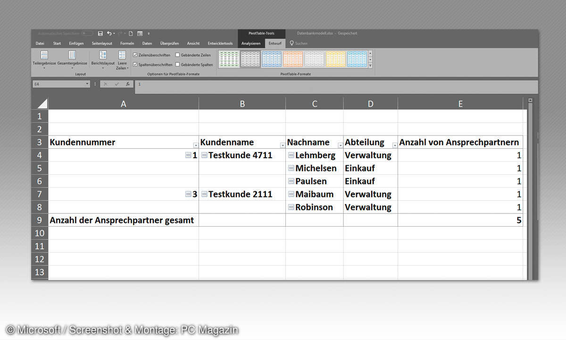Collapse customer number 1 group
The height and width of the screenshot is (340, 566).
[x=188, y=155]
